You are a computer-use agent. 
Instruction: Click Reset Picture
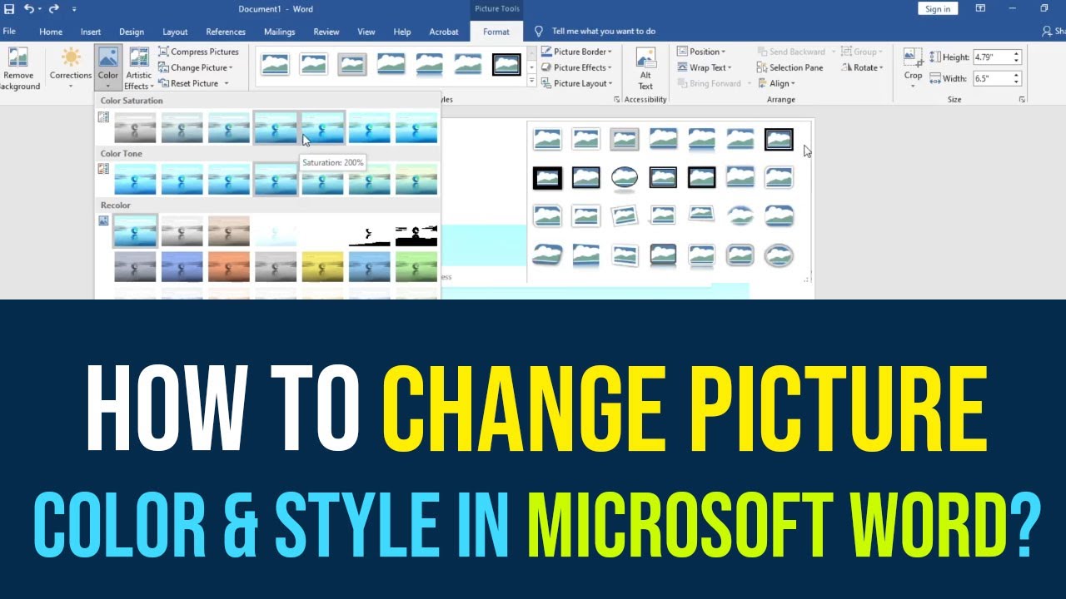click(x=187, y=83)
